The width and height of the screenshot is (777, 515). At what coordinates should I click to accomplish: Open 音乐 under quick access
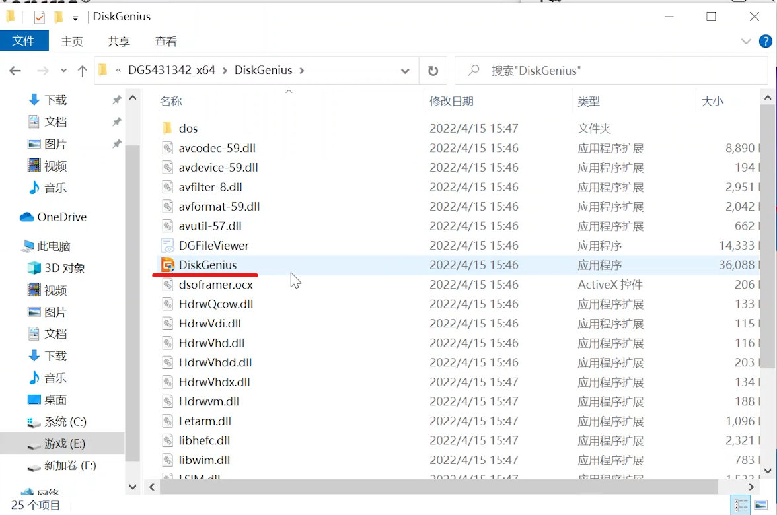click(x=47, y=188)
